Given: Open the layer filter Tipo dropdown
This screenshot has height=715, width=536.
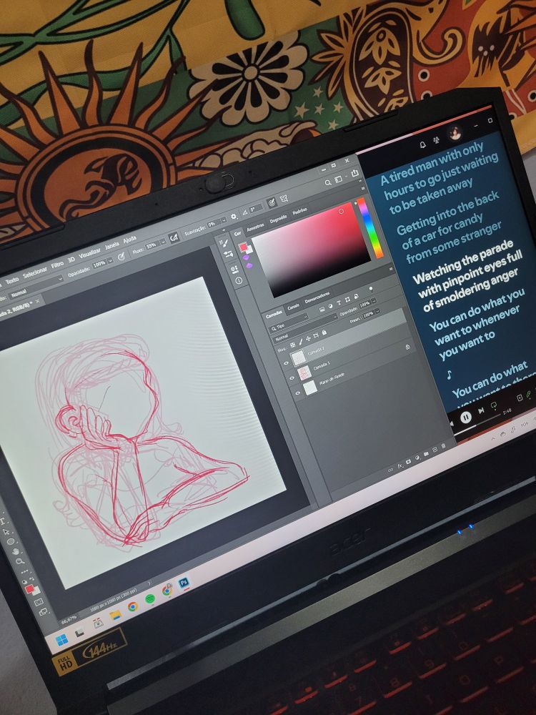Looking at the screenshot, I should [289, 322].
